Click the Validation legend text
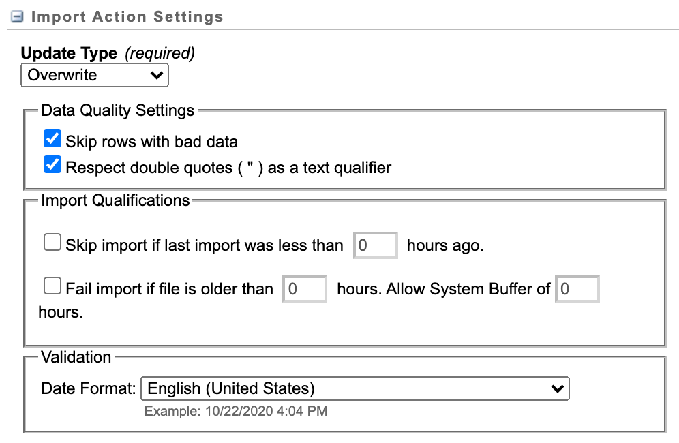 tap(76, 357)
